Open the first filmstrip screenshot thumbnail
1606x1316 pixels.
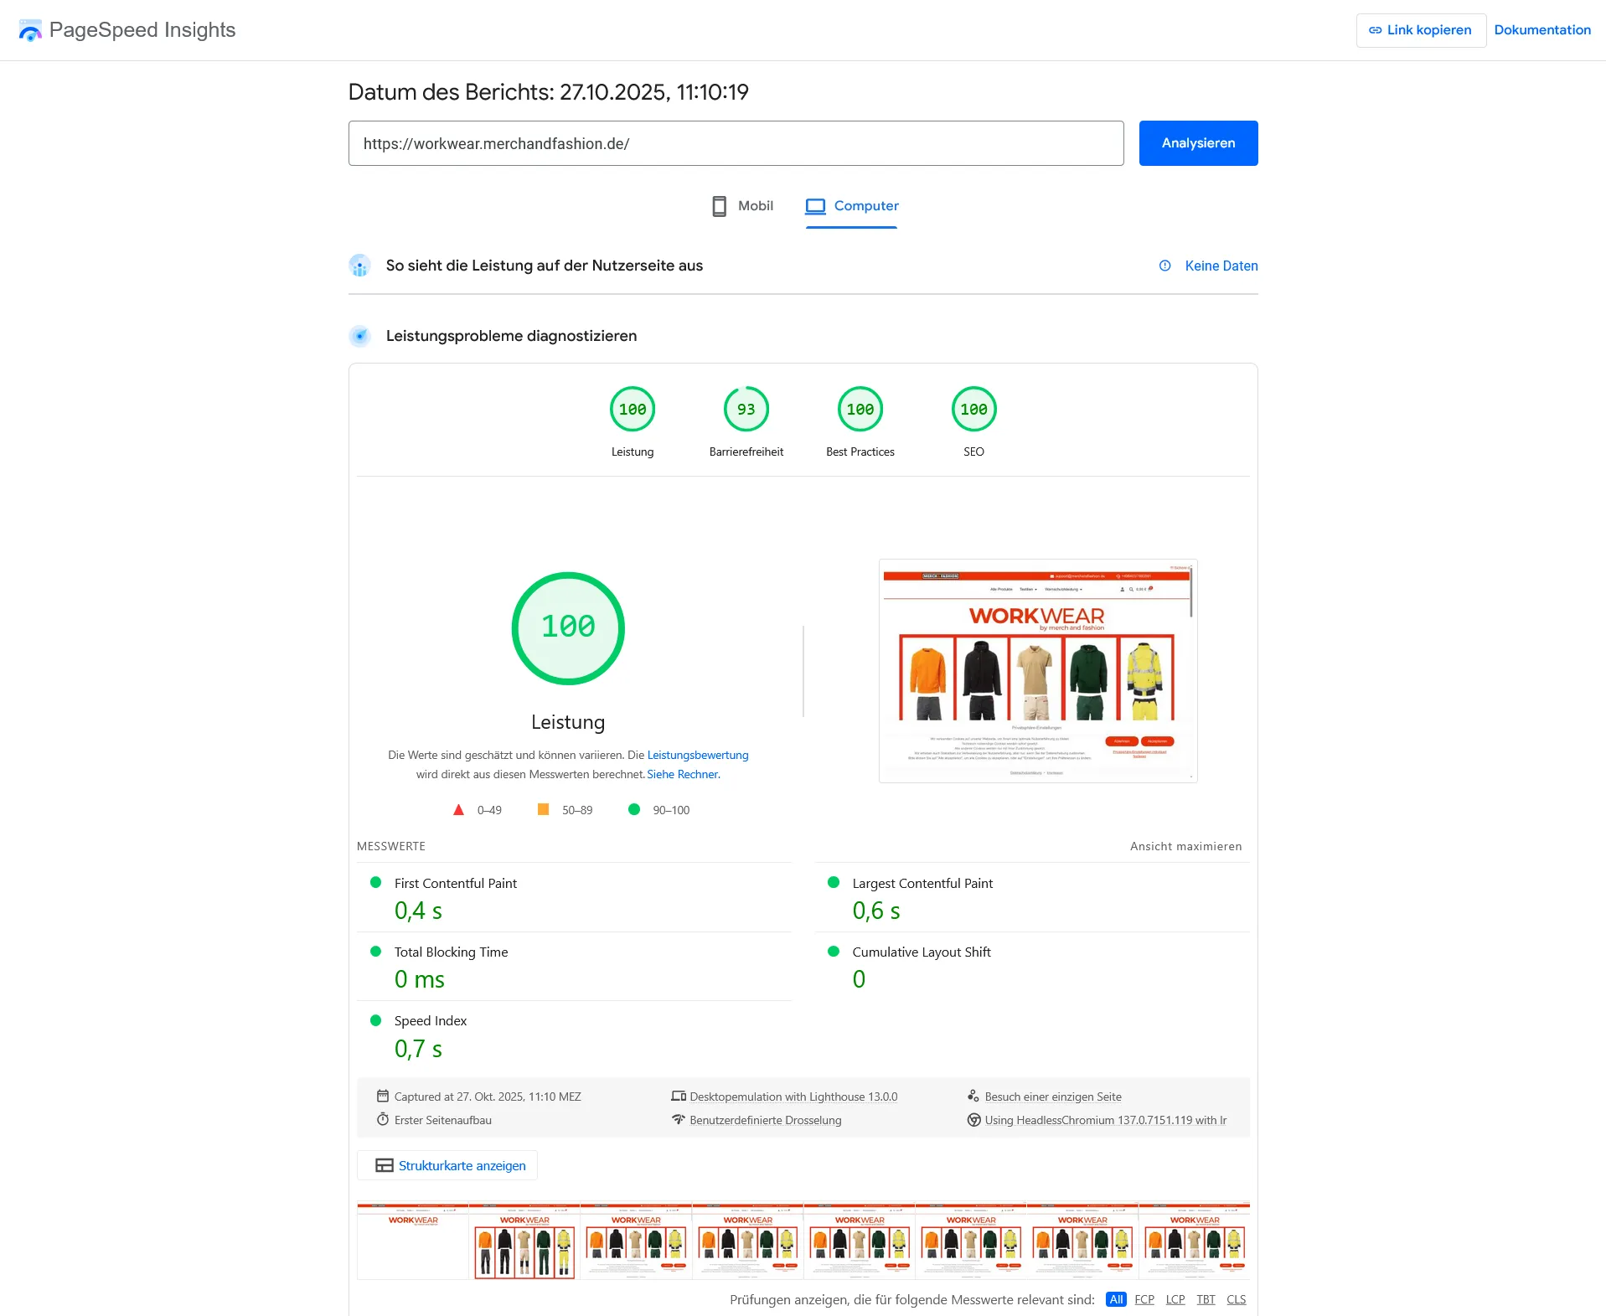click(x=411, y=1242)
